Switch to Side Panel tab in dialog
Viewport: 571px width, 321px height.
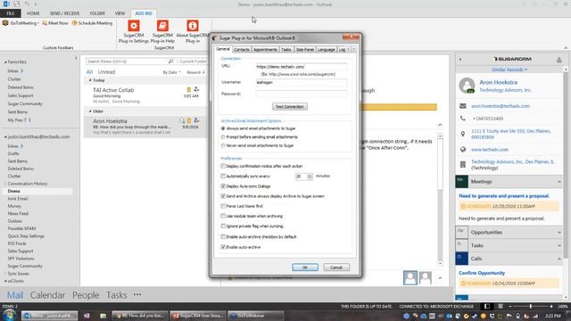[305, 50]
